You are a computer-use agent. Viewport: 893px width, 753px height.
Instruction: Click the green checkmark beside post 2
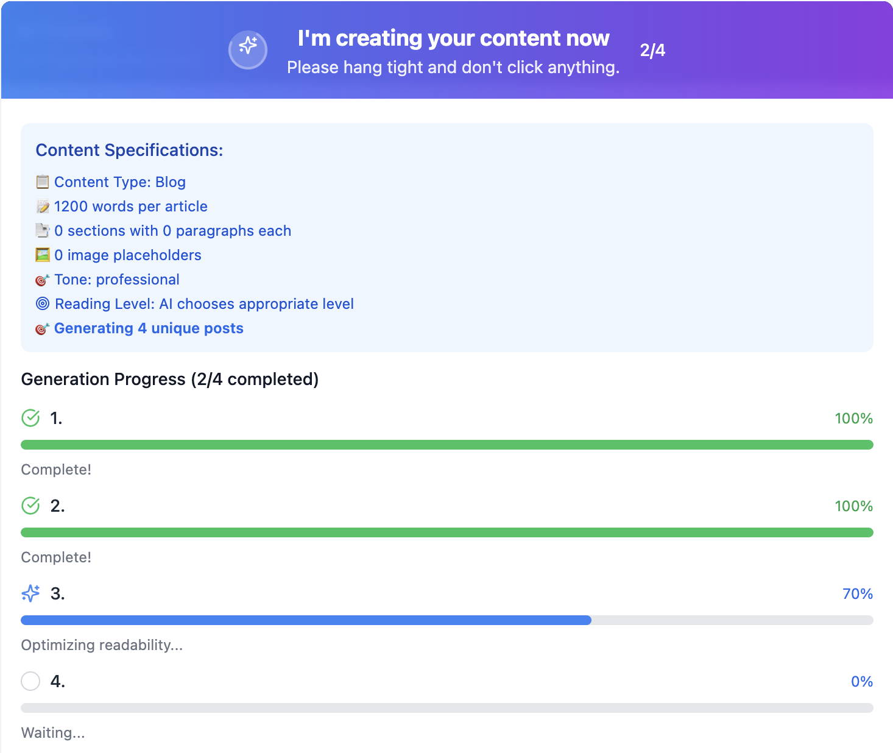(30, 506)
